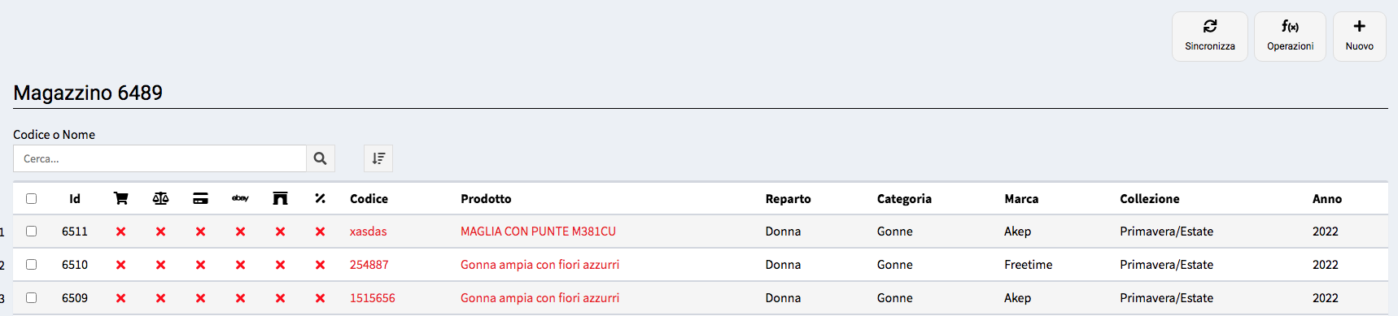Click the eBay column icon
The height and width of the screenshot is (316, 1398).
pos(240,198)
